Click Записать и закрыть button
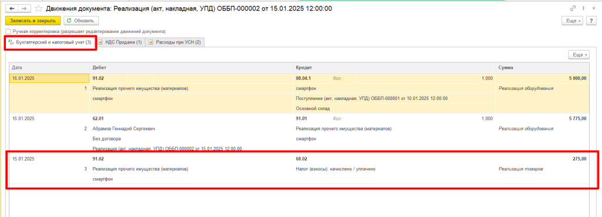The width and height of the screenshot is (602, 217). pos(33,21)
